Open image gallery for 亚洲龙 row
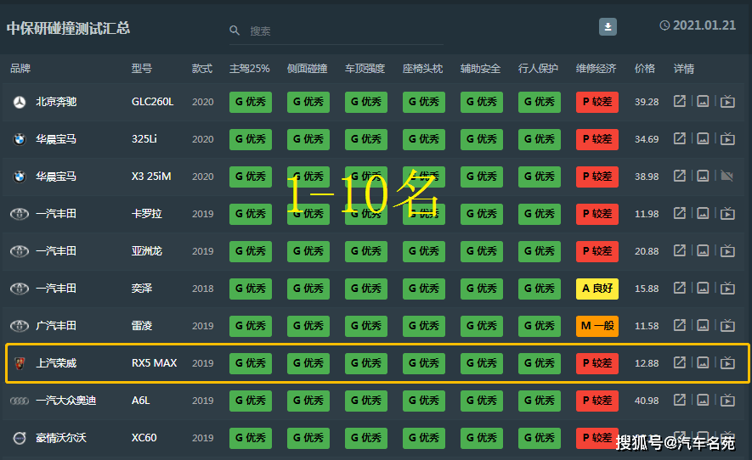Image resolution: width=752 pixels, height=460 pixels. [703, 251]
